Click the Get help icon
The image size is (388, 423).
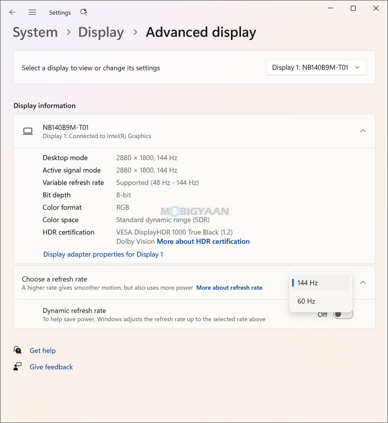pos(17,350)
